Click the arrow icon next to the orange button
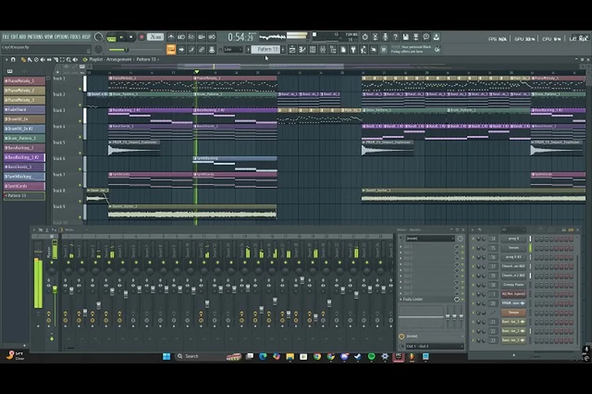 tap(182, 49)
